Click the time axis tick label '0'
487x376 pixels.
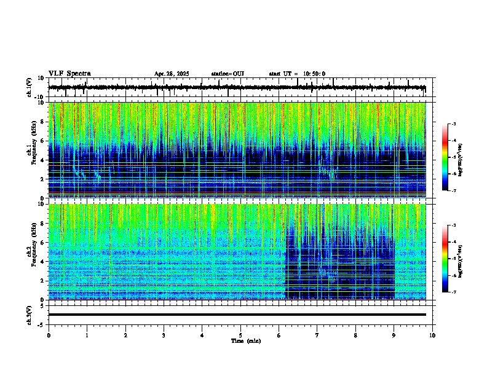tap(49, 335)
